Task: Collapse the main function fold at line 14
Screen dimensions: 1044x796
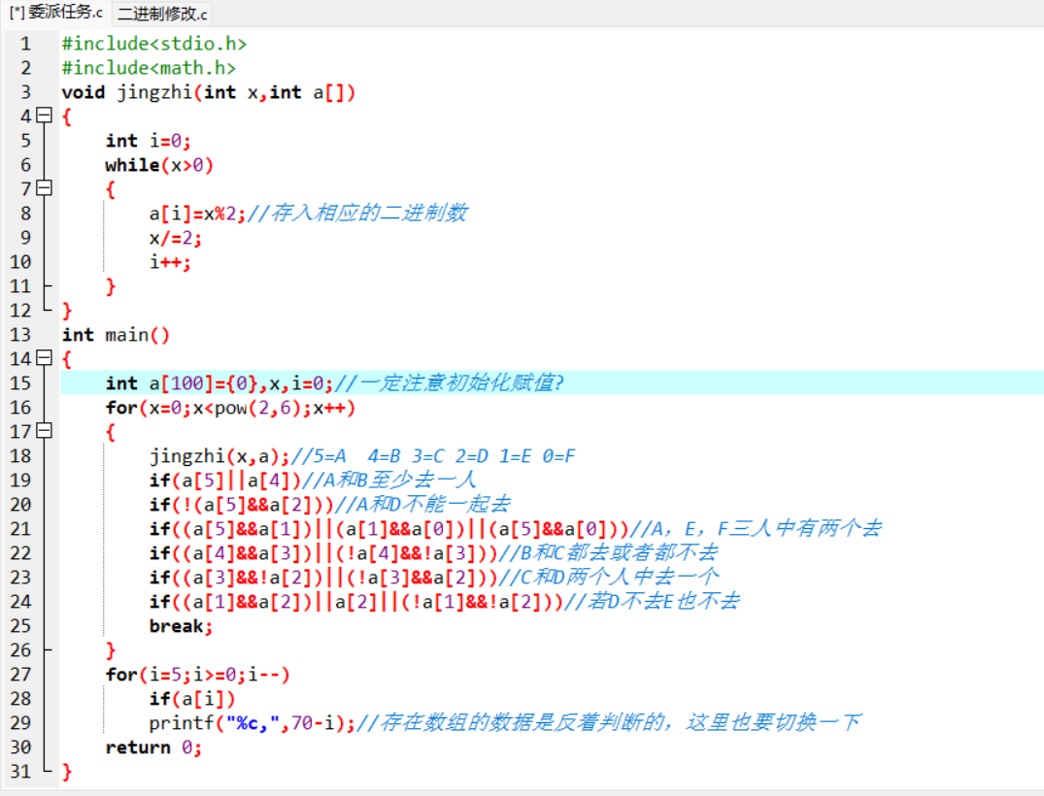Action: (x=45, y=359)
